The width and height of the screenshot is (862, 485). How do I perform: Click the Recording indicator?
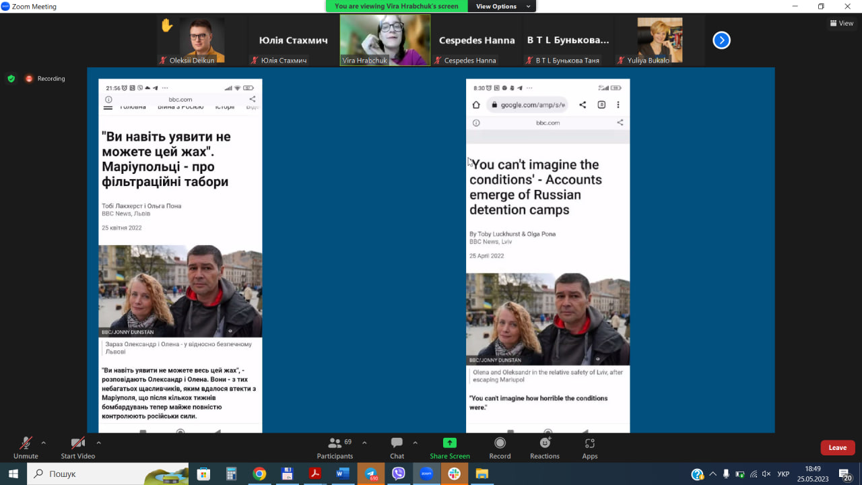45,78
